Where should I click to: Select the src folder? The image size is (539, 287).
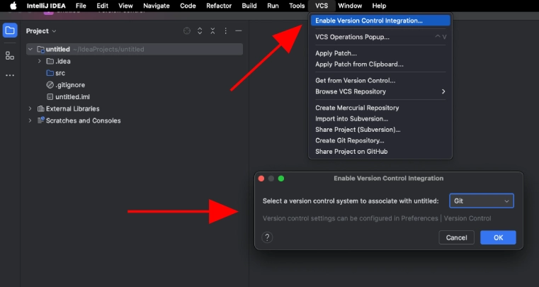pos(56,73)
